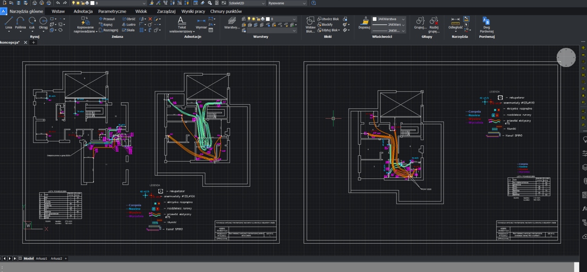Image resolution: width=587 pixels, height=272 pixels.
Task: Switch to the Adnotacja ribbon tab
Action: pyautogui.click(x=83, y=11)
